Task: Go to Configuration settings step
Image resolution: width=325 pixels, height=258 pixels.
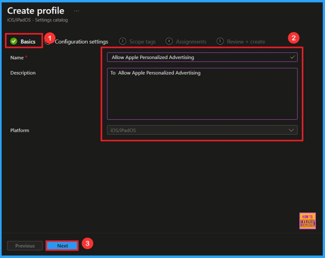Action: [81, 42]
